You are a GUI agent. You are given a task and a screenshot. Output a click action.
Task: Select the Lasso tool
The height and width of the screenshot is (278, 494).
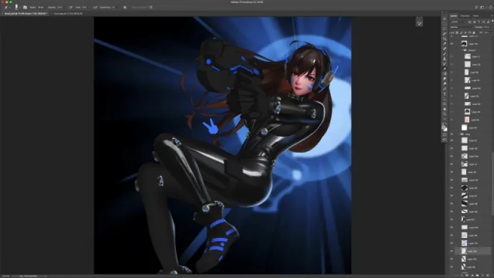point(445,29)
